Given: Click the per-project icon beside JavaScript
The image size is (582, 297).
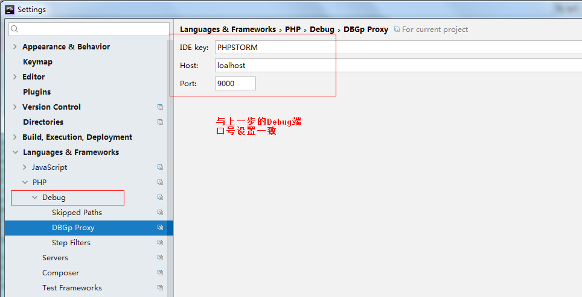Looking at the screenshot, I should 160,167.
